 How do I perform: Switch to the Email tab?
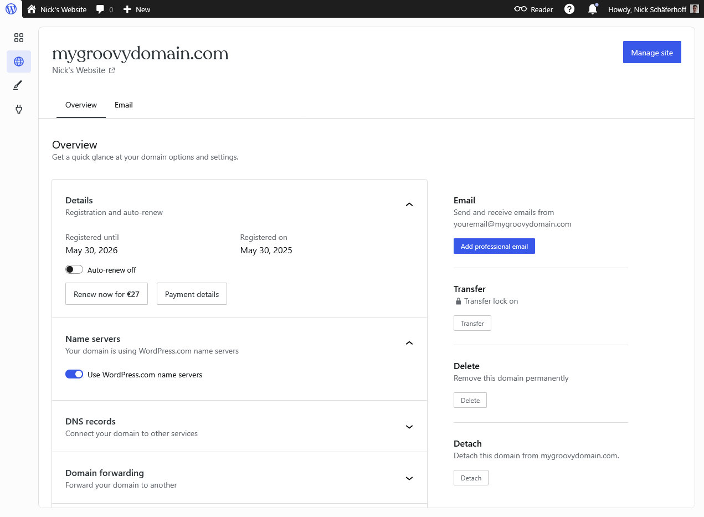pyautogui.click(x=123, y=105)
